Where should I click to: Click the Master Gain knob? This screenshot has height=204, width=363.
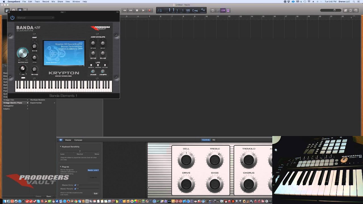(23, 53)
